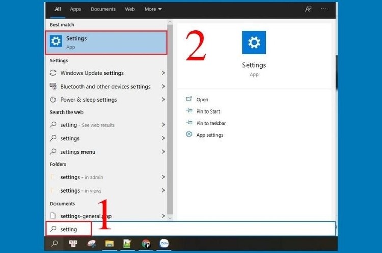Click the taskbar search magnifier icon
382x253 pixels.
point(54,244)
